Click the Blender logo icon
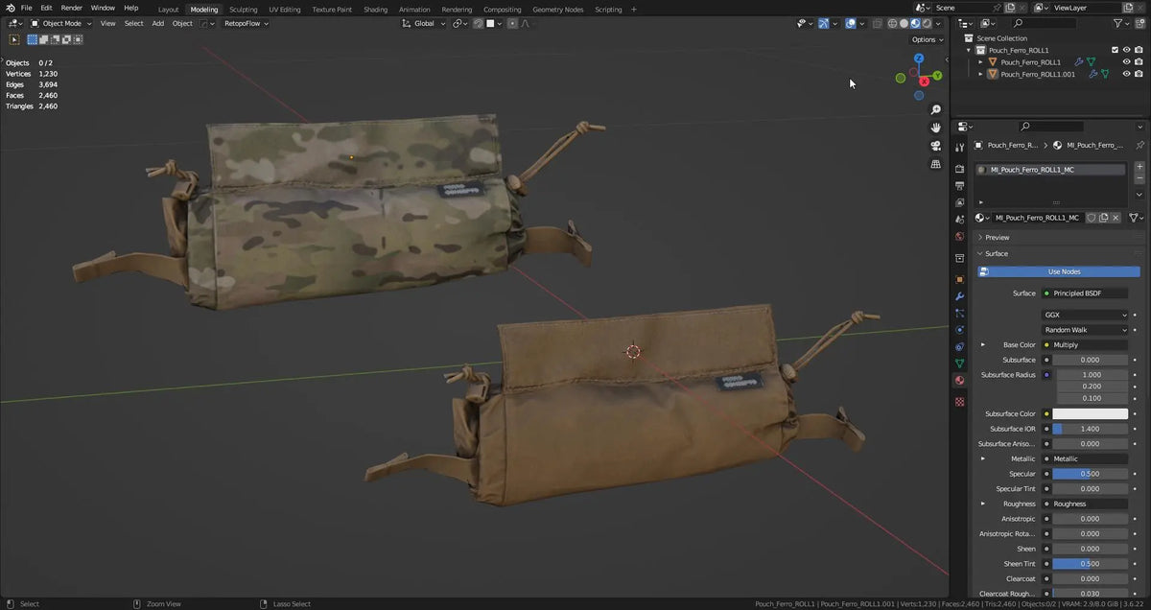Viewport: 1151px width, 610px height. tap(9, 8)
